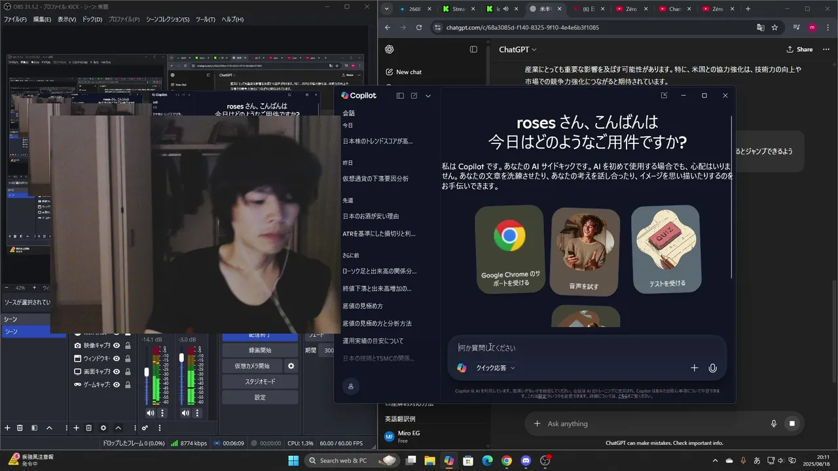Toggle visibility of ウィンドウキャプチャ source

(117, 358)
